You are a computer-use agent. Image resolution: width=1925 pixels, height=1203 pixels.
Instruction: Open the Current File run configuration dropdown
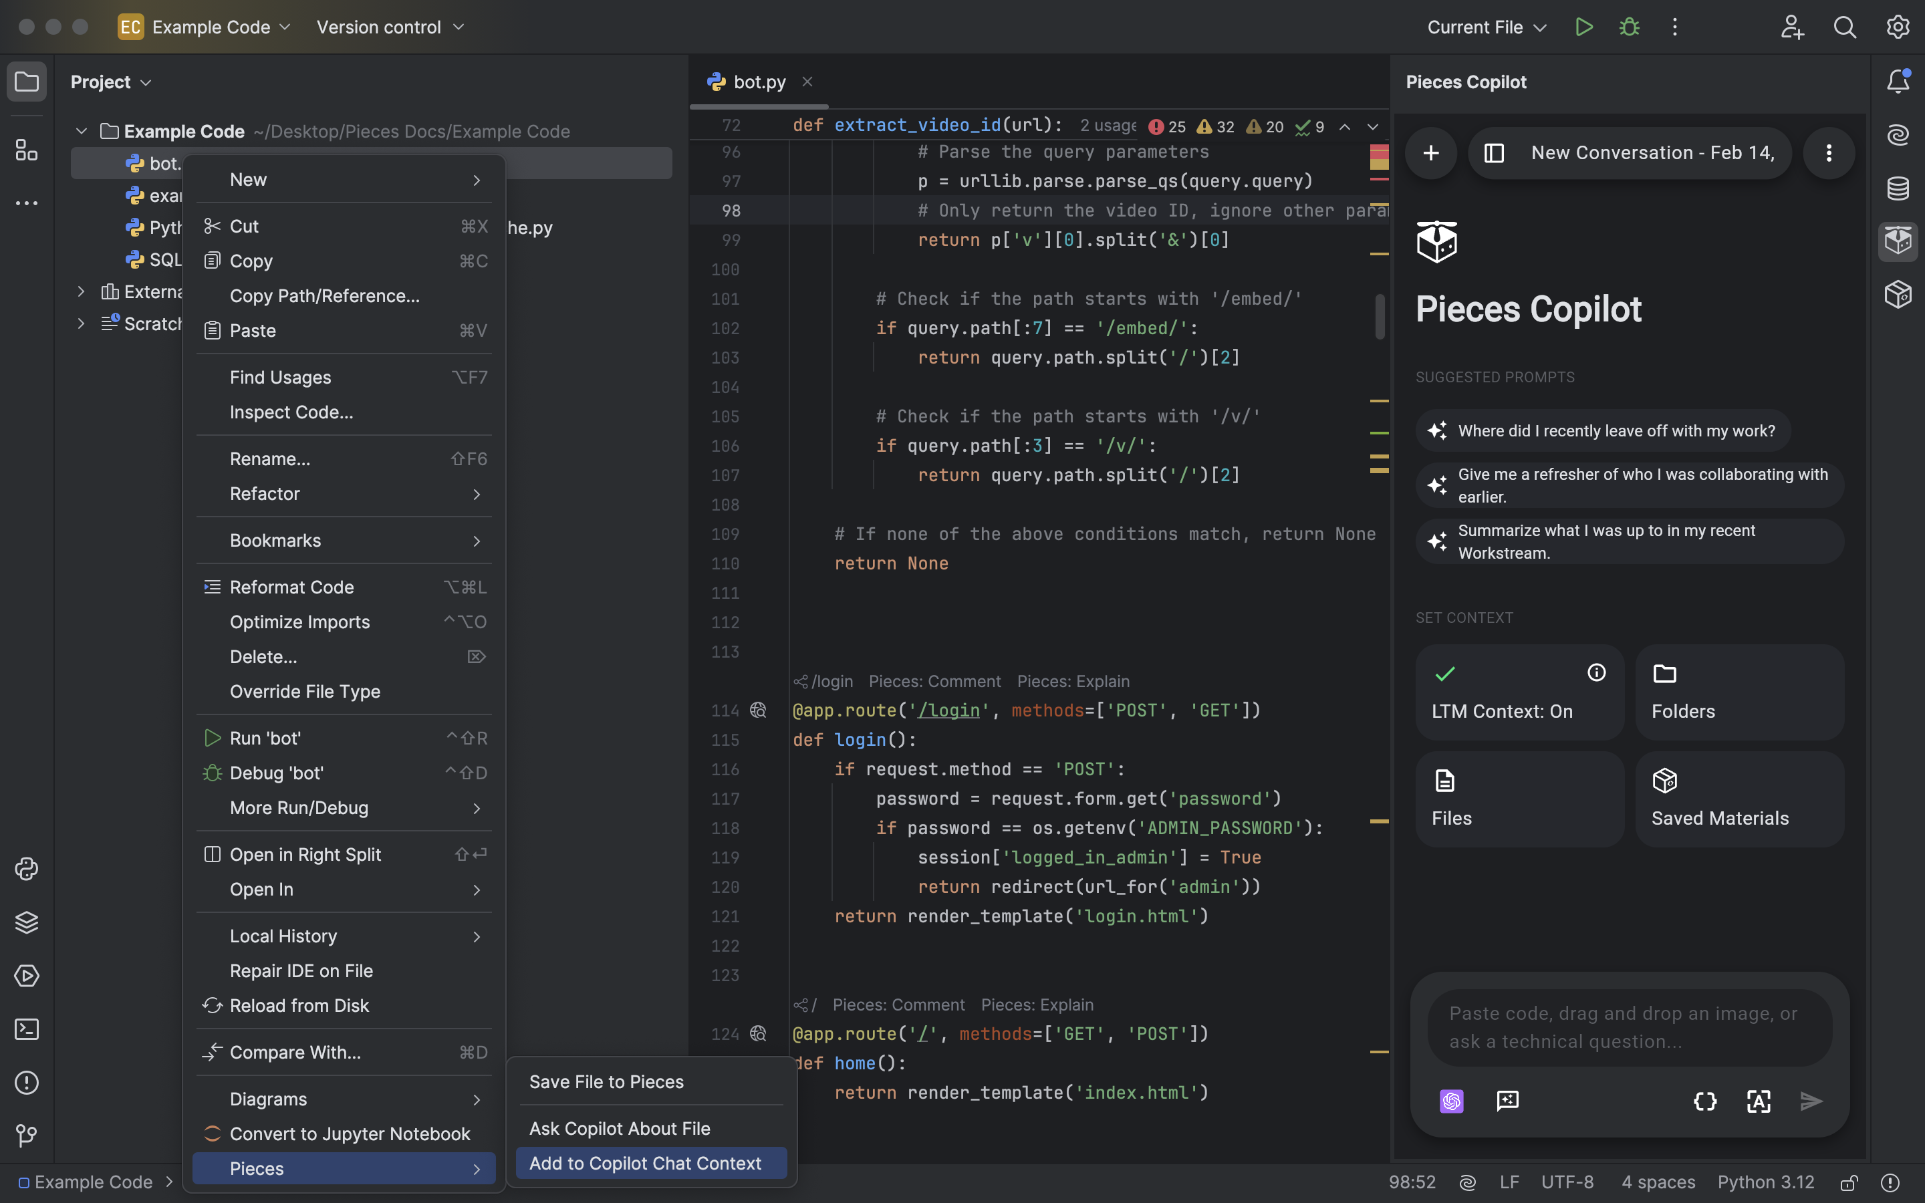click(1487, 27)
